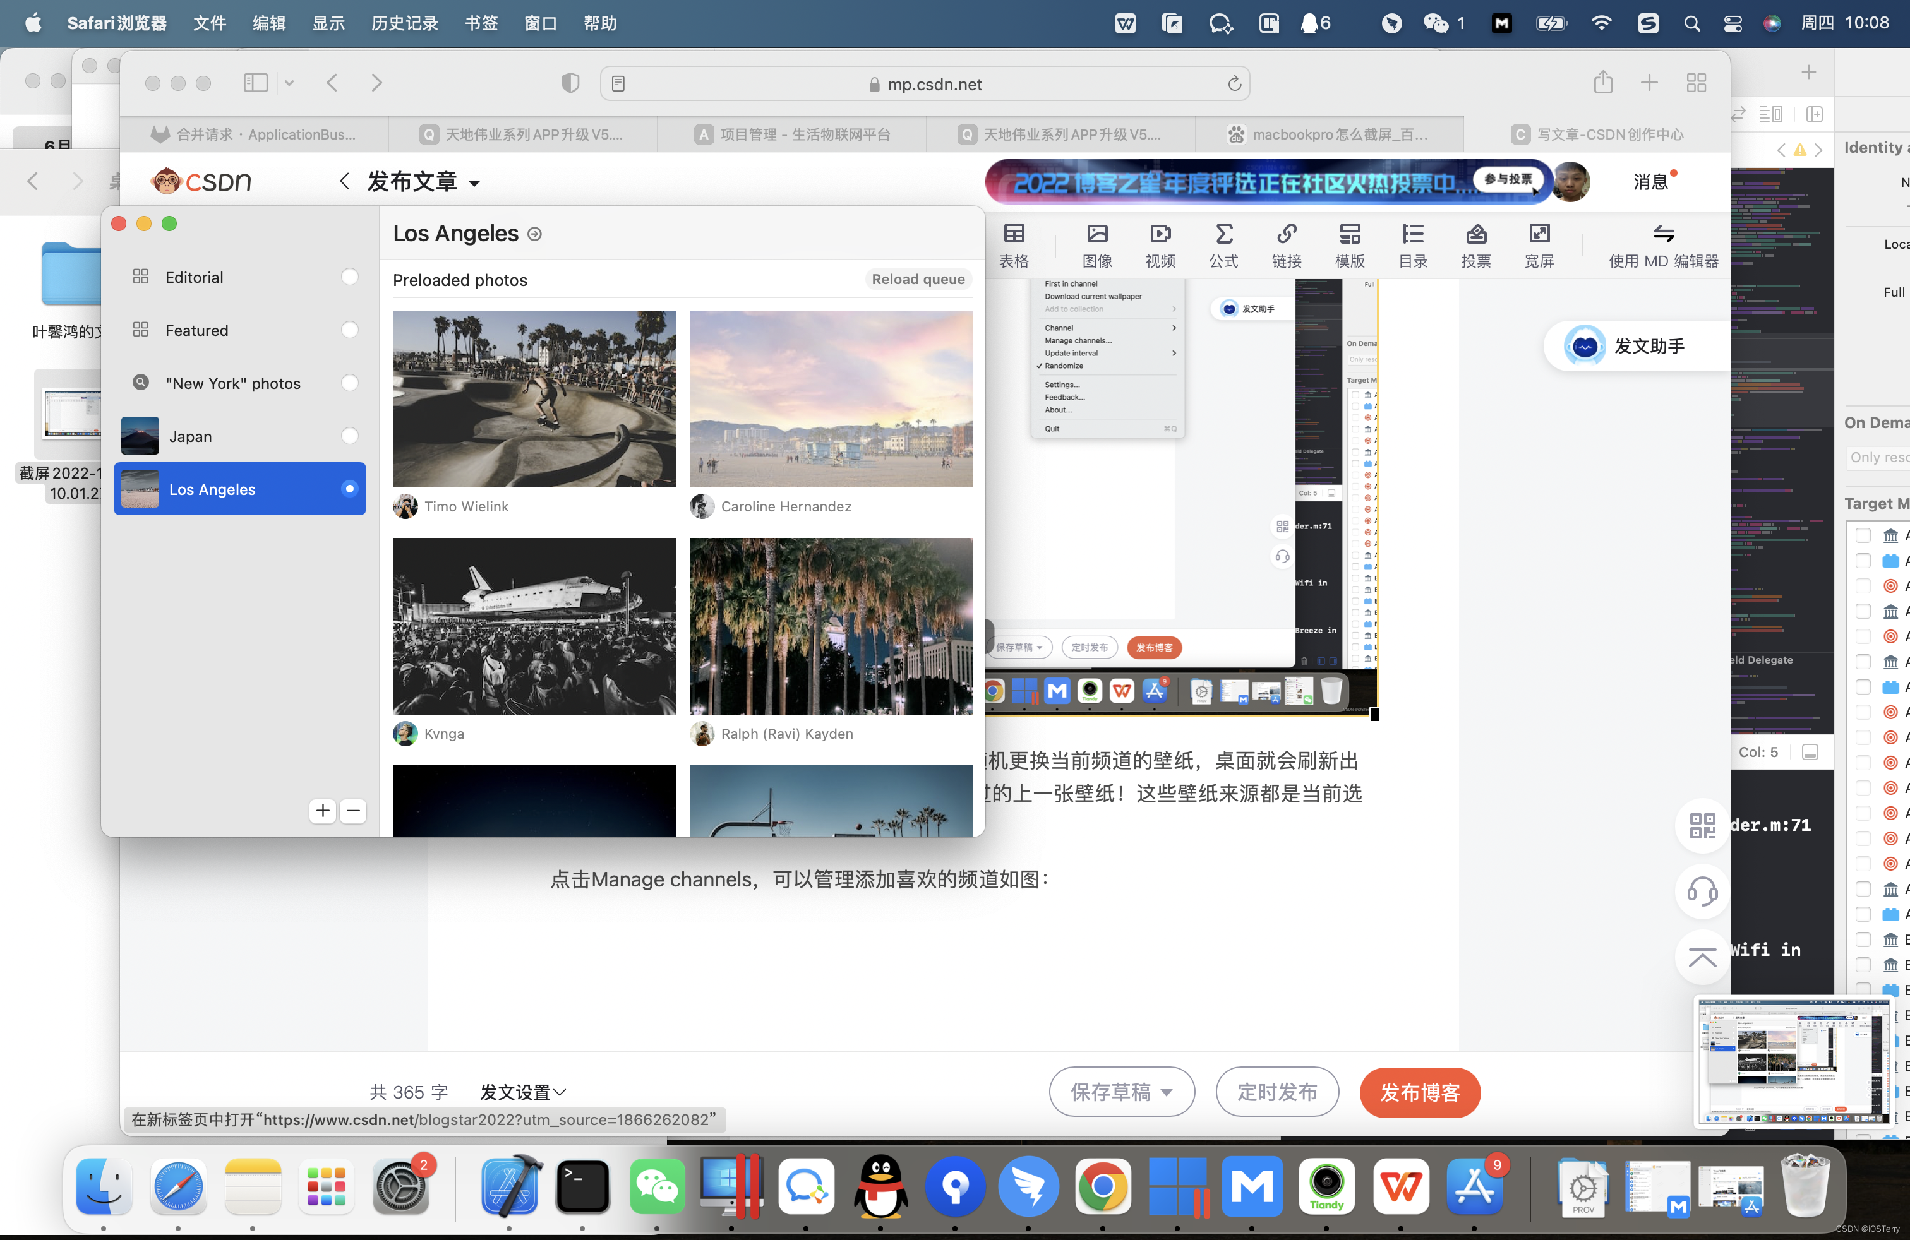Select the Editorial channel radio
The height and width of the screenshot is (1240, 1910).
(x=349, y=277)
